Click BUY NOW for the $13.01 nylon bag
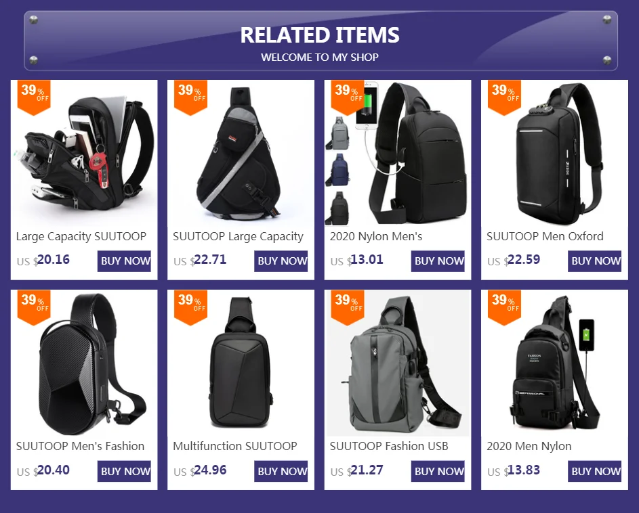The image size is (639, 513). (x=438, y=261)
